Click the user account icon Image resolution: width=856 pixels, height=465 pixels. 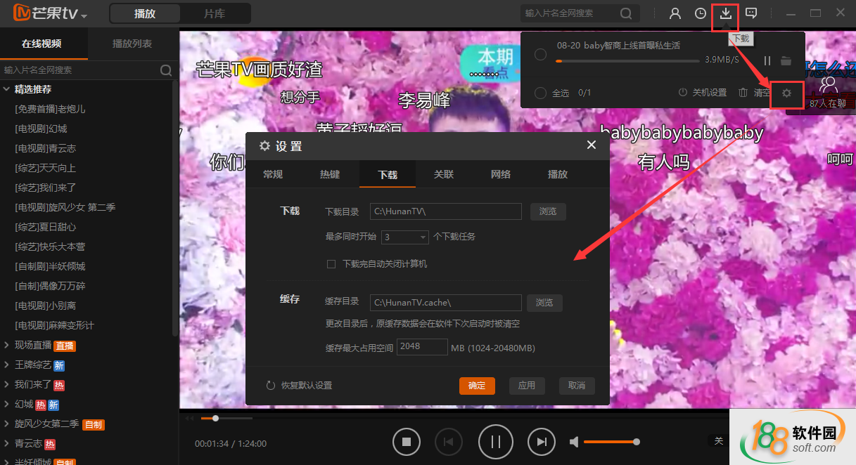675,13
